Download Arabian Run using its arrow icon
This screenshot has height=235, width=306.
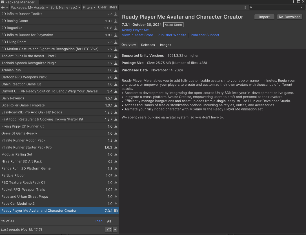click(x=116, y=70)
